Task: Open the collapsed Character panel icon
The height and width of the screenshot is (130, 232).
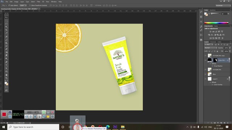Action: (201, 22)
